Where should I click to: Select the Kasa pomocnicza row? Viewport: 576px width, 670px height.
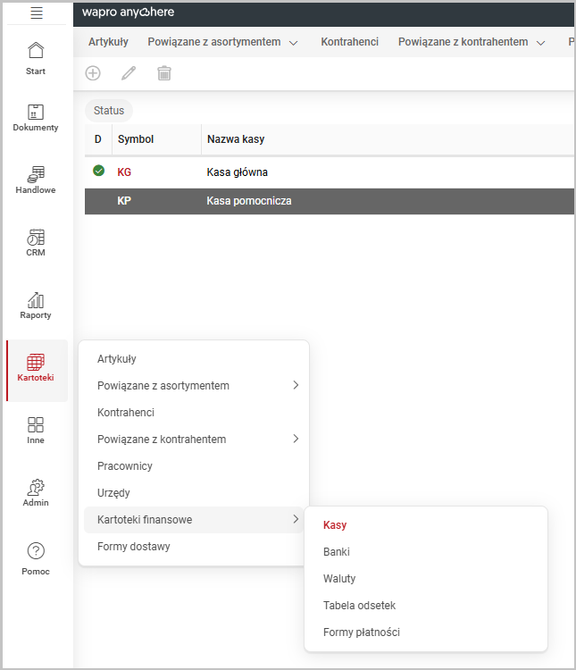248,201
